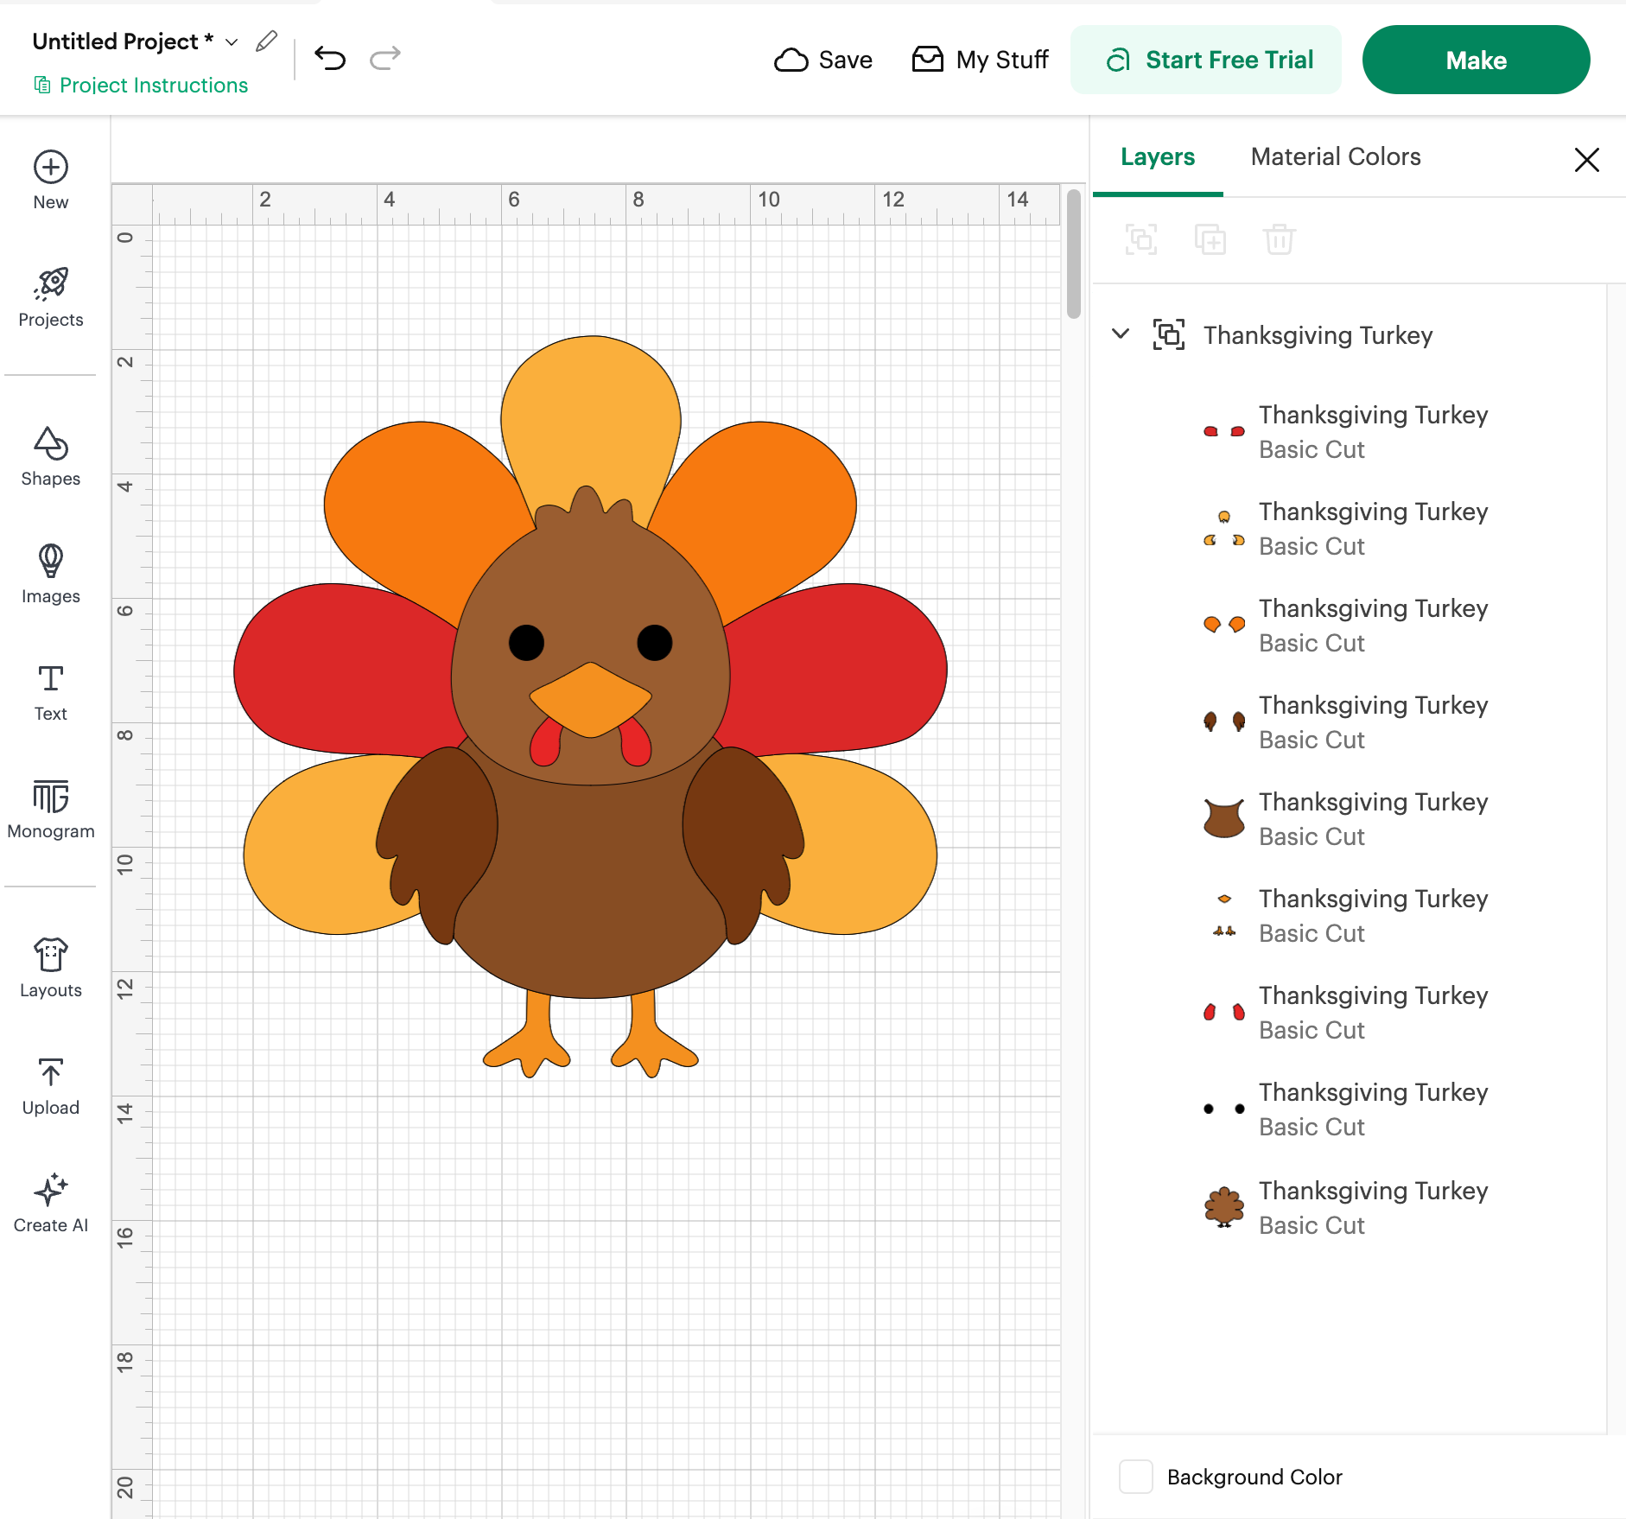The height and width of the screenshot is (1519, 1626).
Task: Click the Upload icon
Action: [x=51, y=1072]
